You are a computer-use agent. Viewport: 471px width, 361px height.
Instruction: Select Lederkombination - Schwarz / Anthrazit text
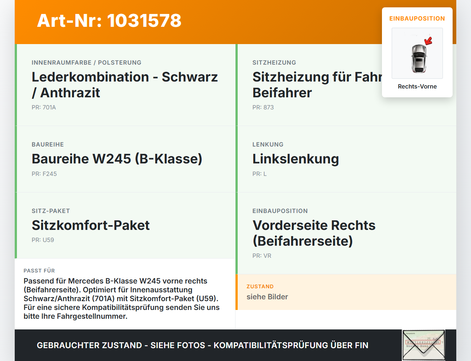[x=125, y=85]
